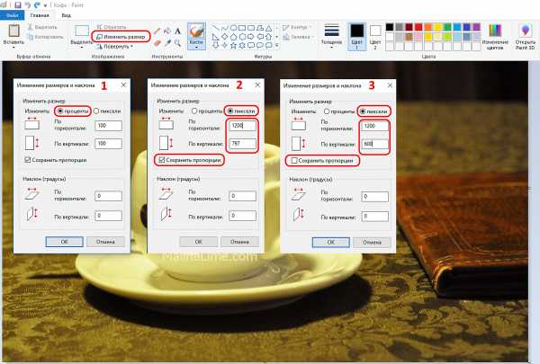Screen dimensions: 540x364
Task: Click the Обрезать (Crop) command
Action: coord(112,27)
